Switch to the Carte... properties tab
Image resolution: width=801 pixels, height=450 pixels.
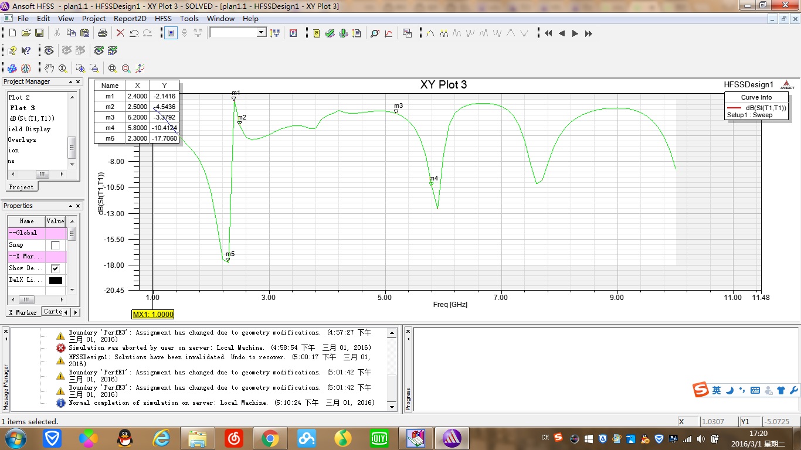coord(53,312)
